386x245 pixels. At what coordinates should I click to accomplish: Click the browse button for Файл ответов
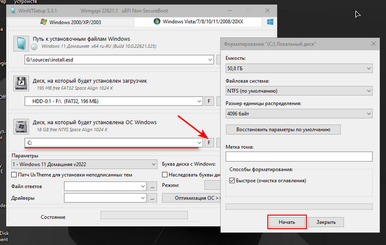coord(152,187)
